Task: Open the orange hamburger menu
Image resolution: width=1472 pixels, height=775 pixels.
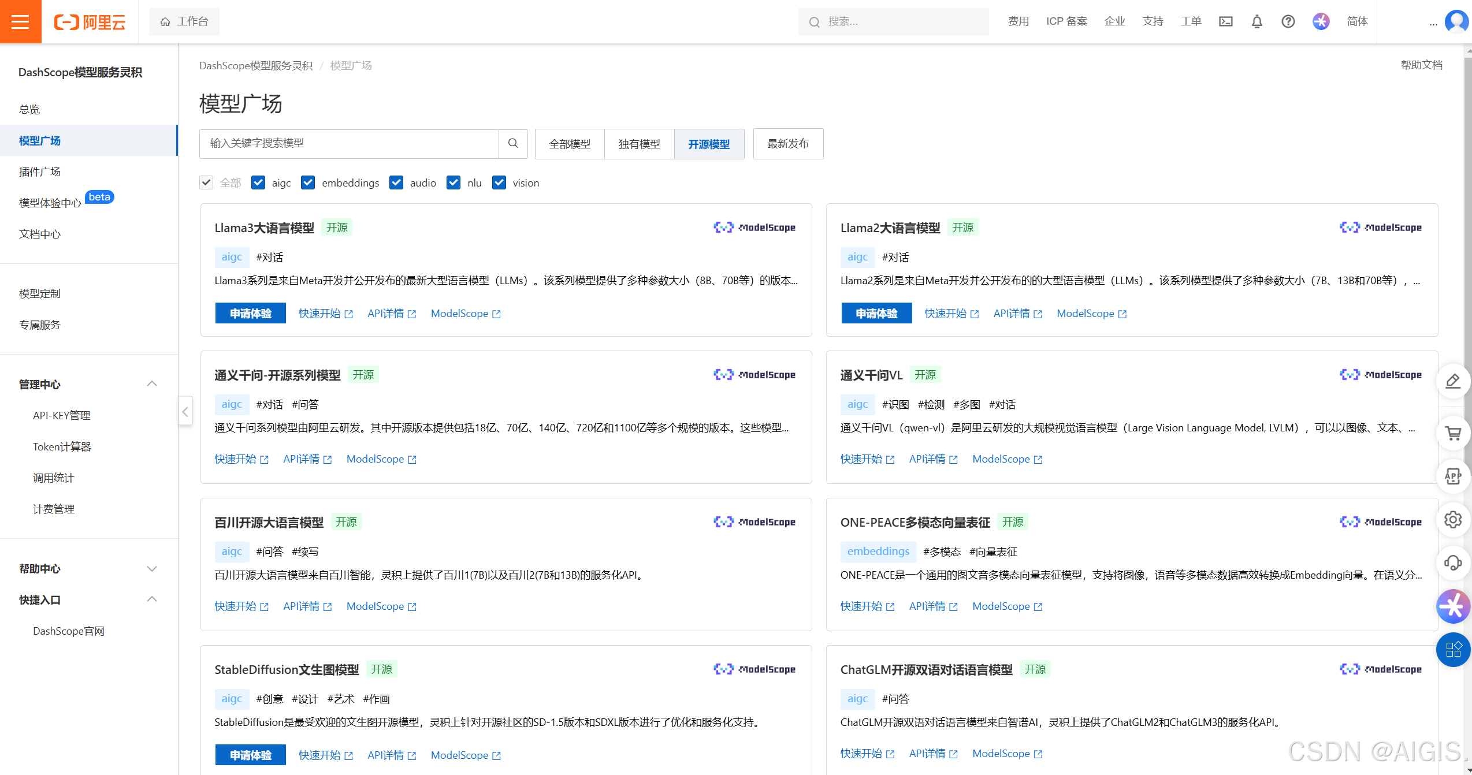Action: [20, 21]
